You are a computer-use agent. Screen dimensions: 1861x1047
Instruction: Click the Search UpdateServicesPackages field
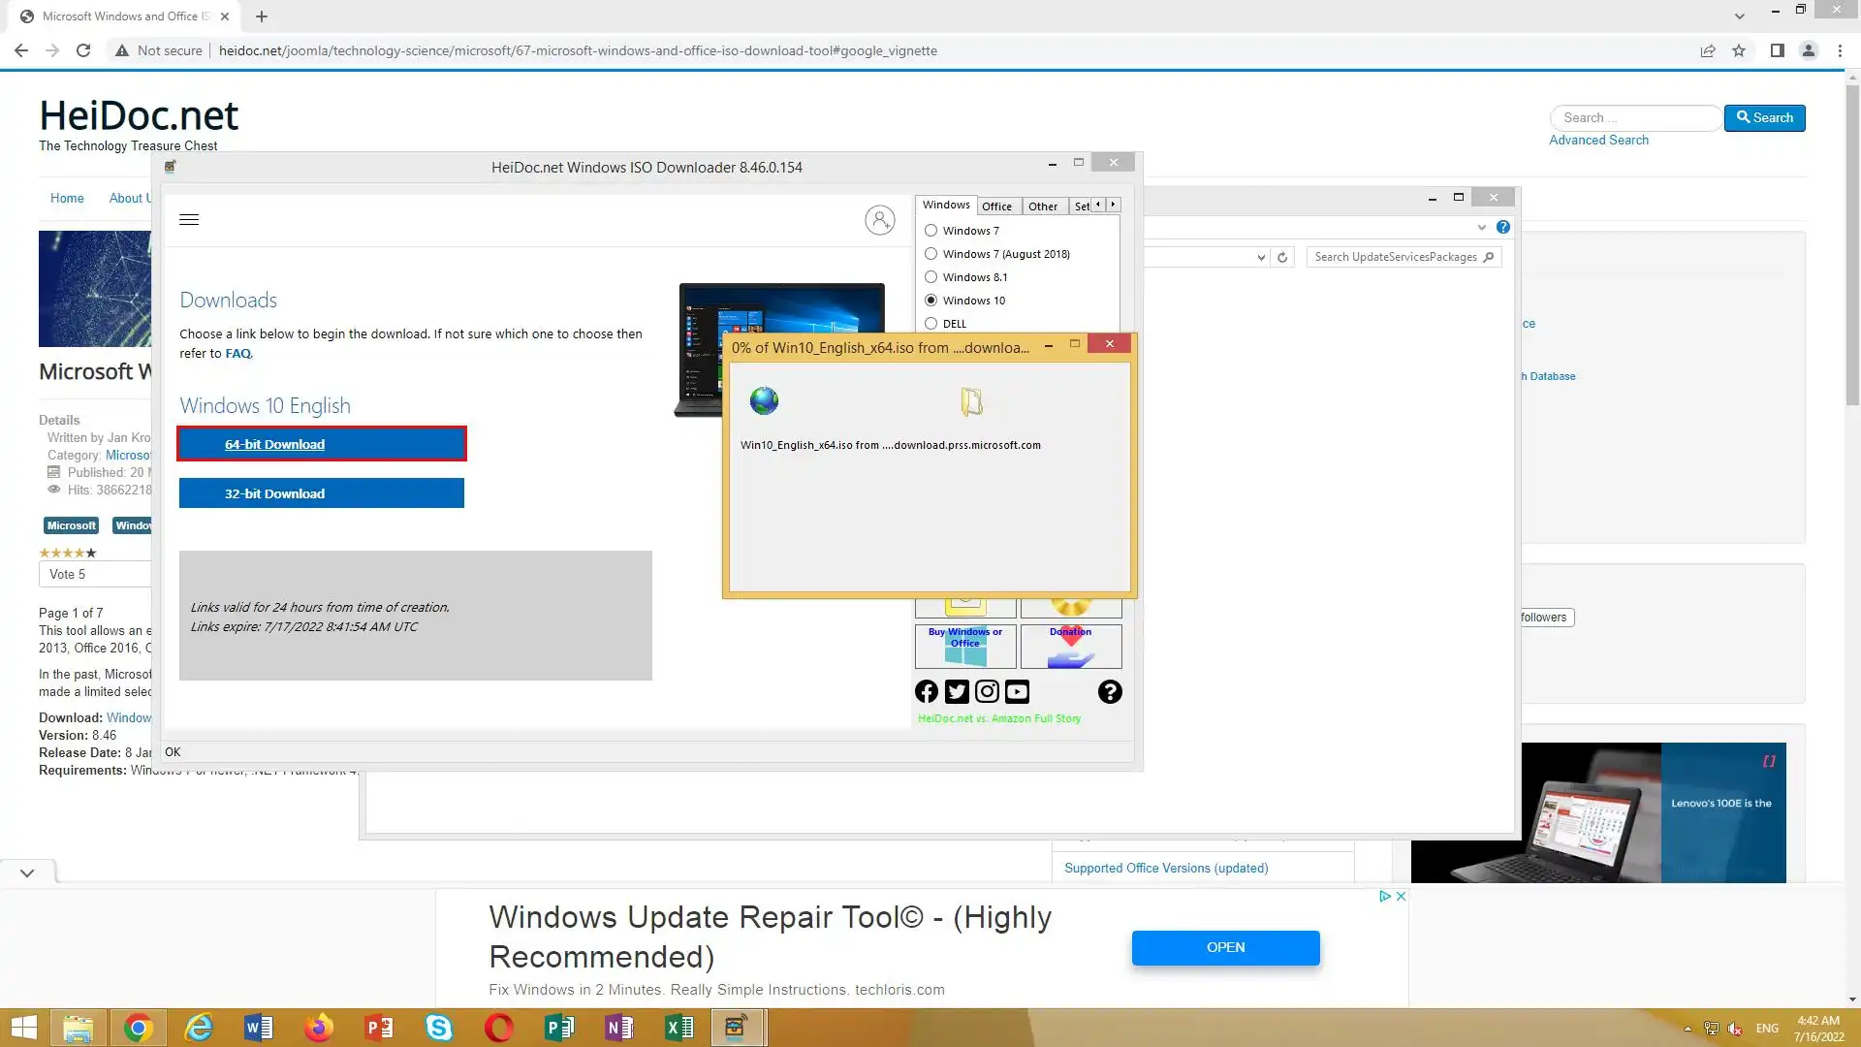click(x=1395, y=257)
